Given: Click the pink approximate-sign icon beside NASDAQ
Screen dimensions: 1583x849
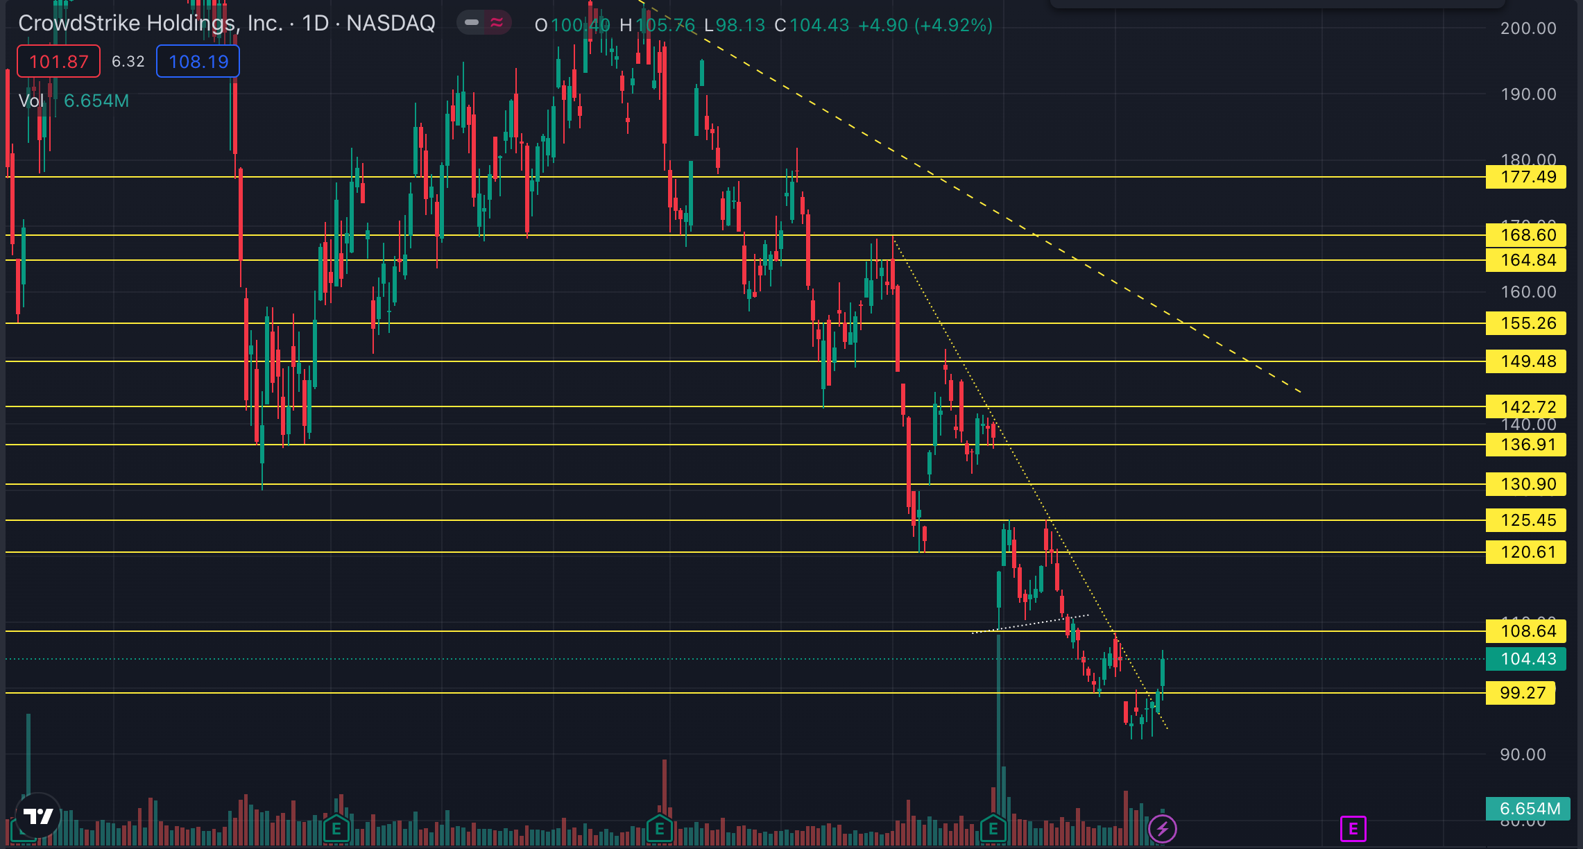Looking at the screenshot, I should [x=497, y=23].
